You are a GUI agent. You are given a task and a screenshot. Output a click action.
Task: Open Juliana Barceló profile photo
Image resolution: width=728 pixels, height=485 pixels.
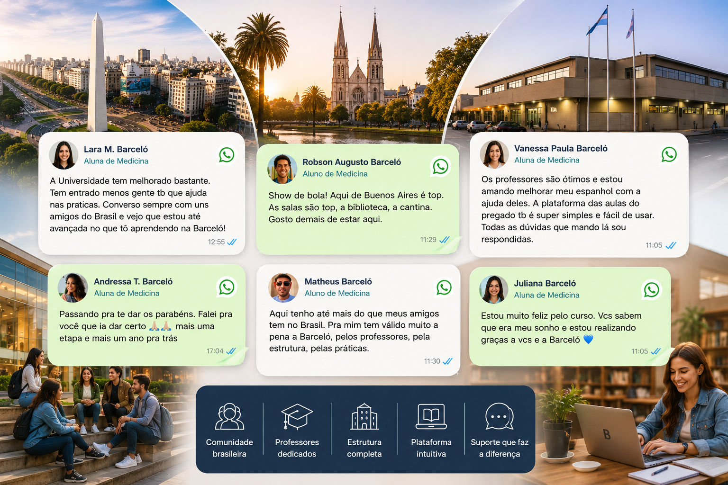click(493, 289)
